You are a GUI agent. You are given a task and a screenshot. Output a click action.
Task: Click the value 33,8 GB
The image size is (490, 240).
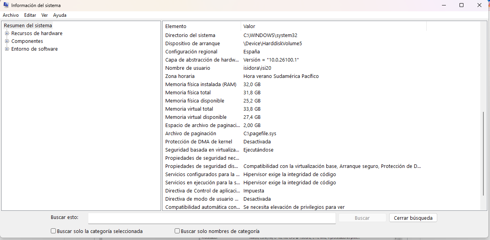tap(252, 109)
